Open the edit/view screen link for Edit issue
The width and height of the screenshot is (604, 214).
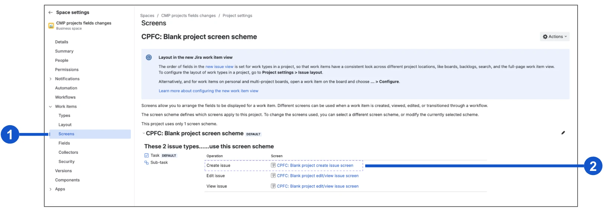coord(318,176)
